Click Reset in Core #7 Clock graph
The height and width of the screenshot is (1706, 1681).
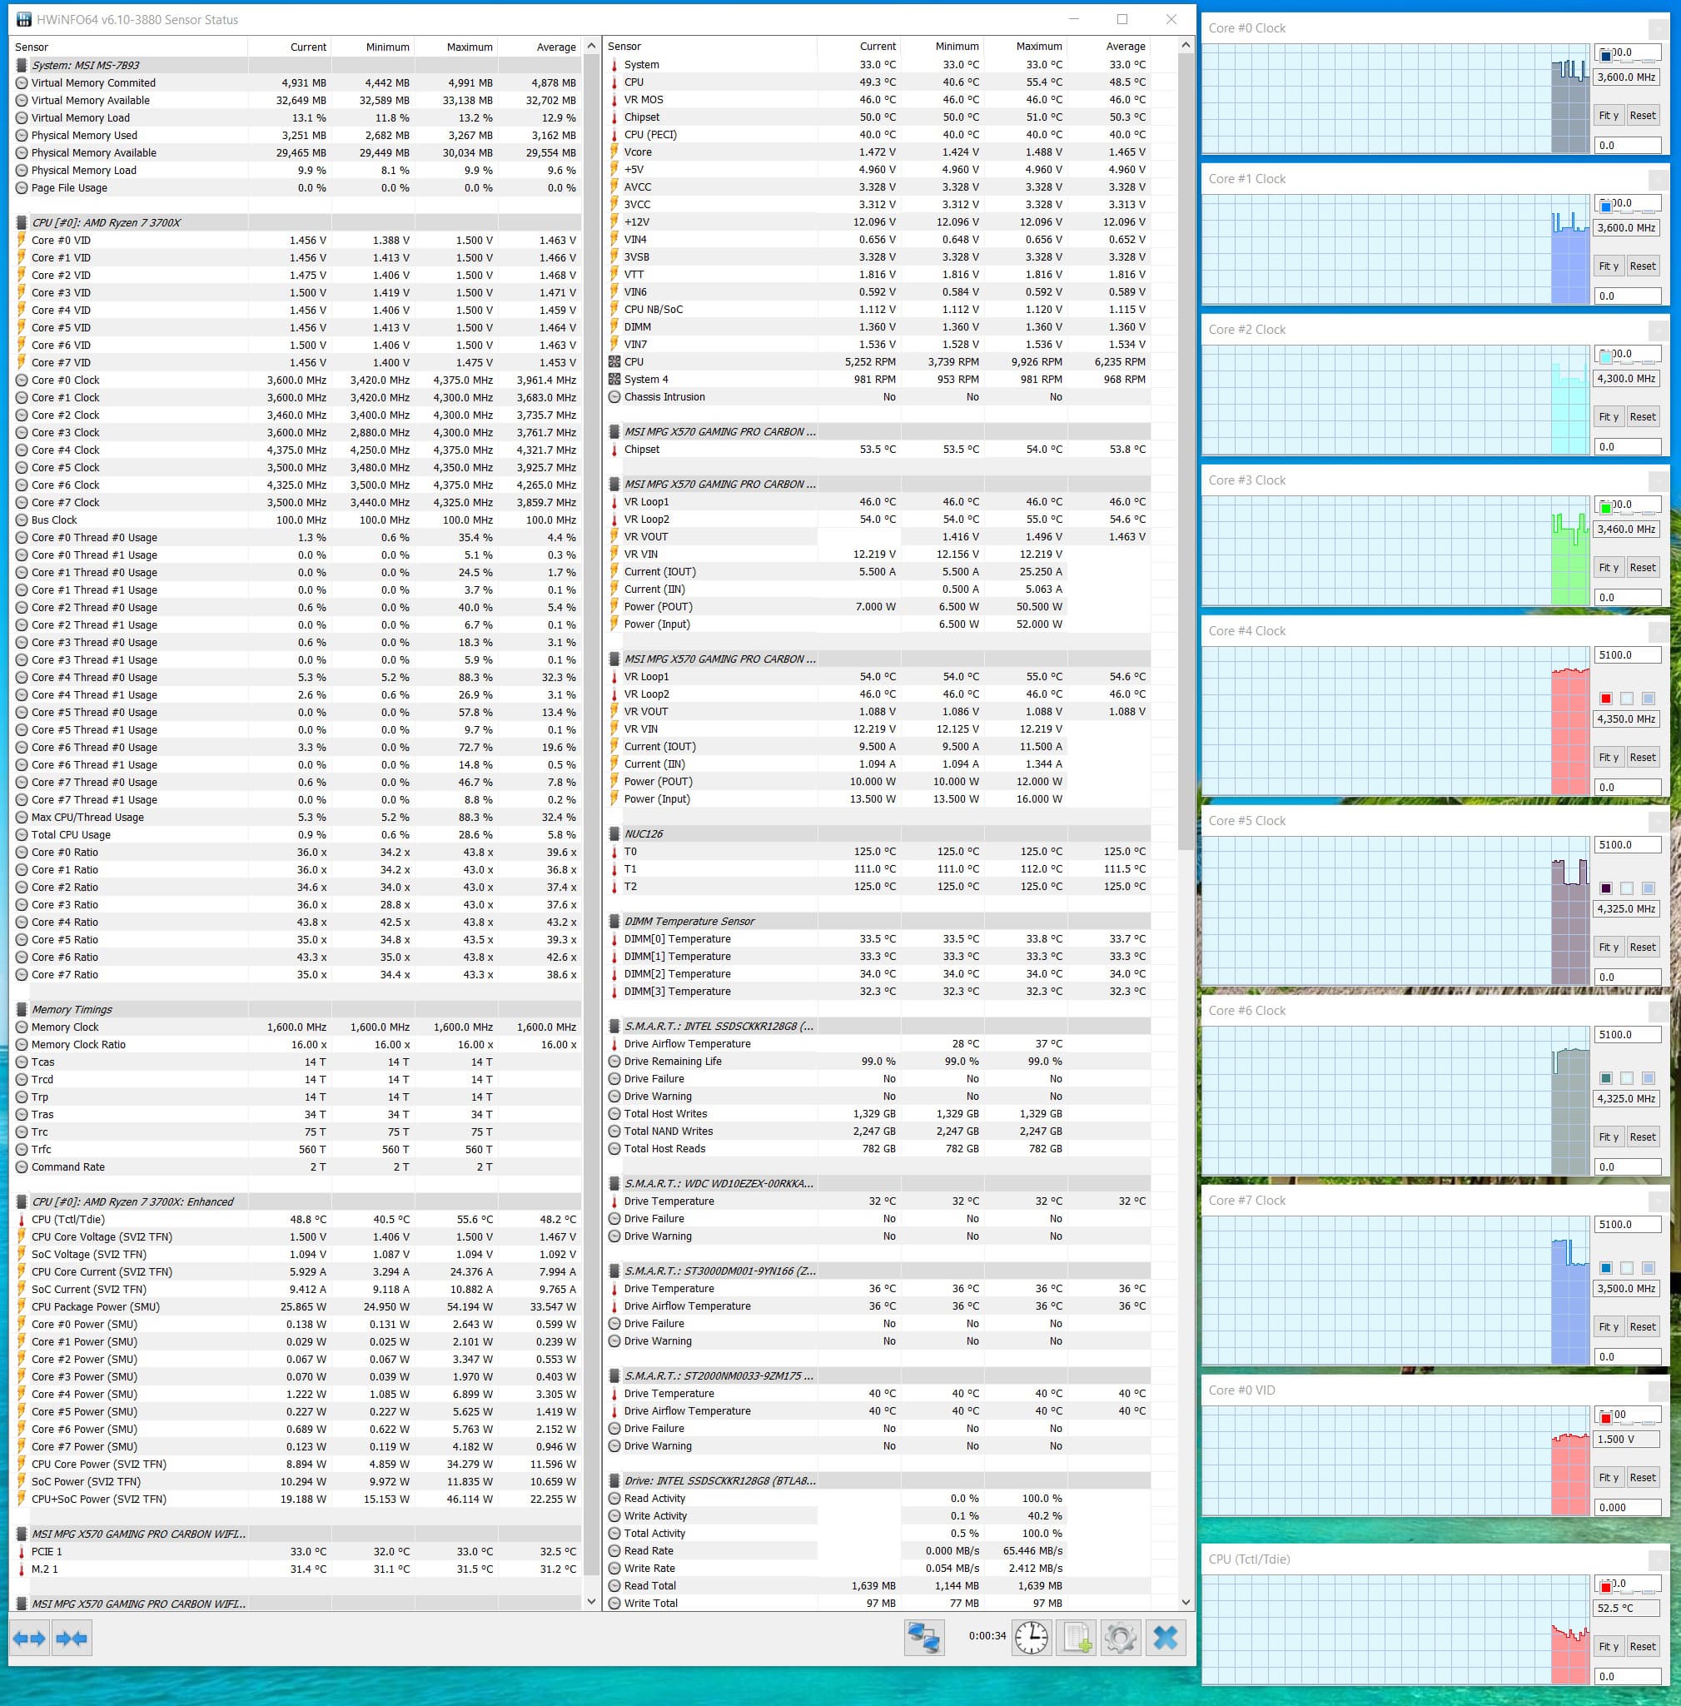(x=1642, y=1326)
